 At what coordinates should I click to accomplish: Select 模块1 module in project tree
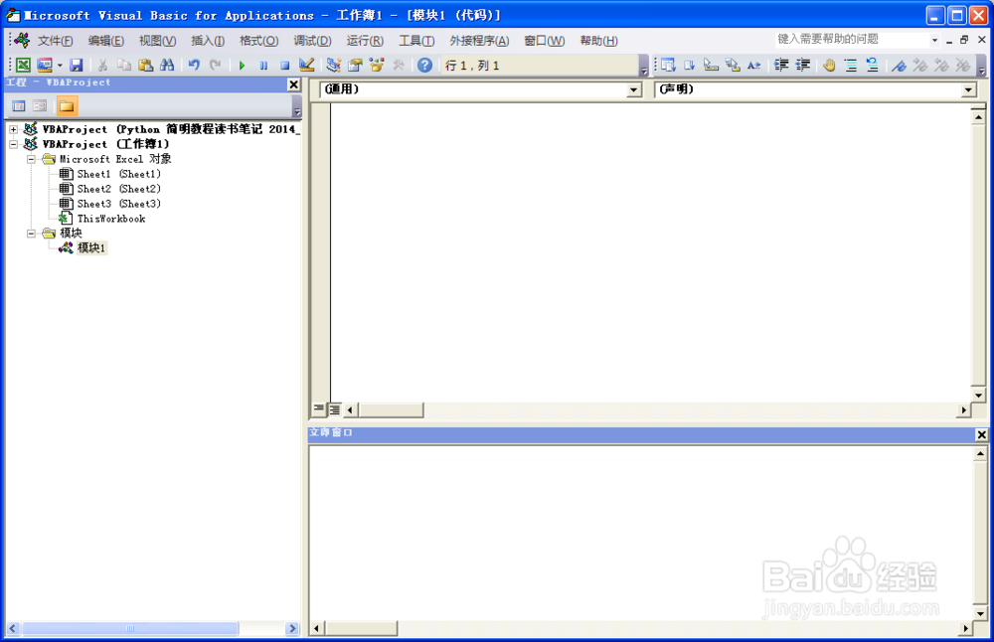pos(91,247)
